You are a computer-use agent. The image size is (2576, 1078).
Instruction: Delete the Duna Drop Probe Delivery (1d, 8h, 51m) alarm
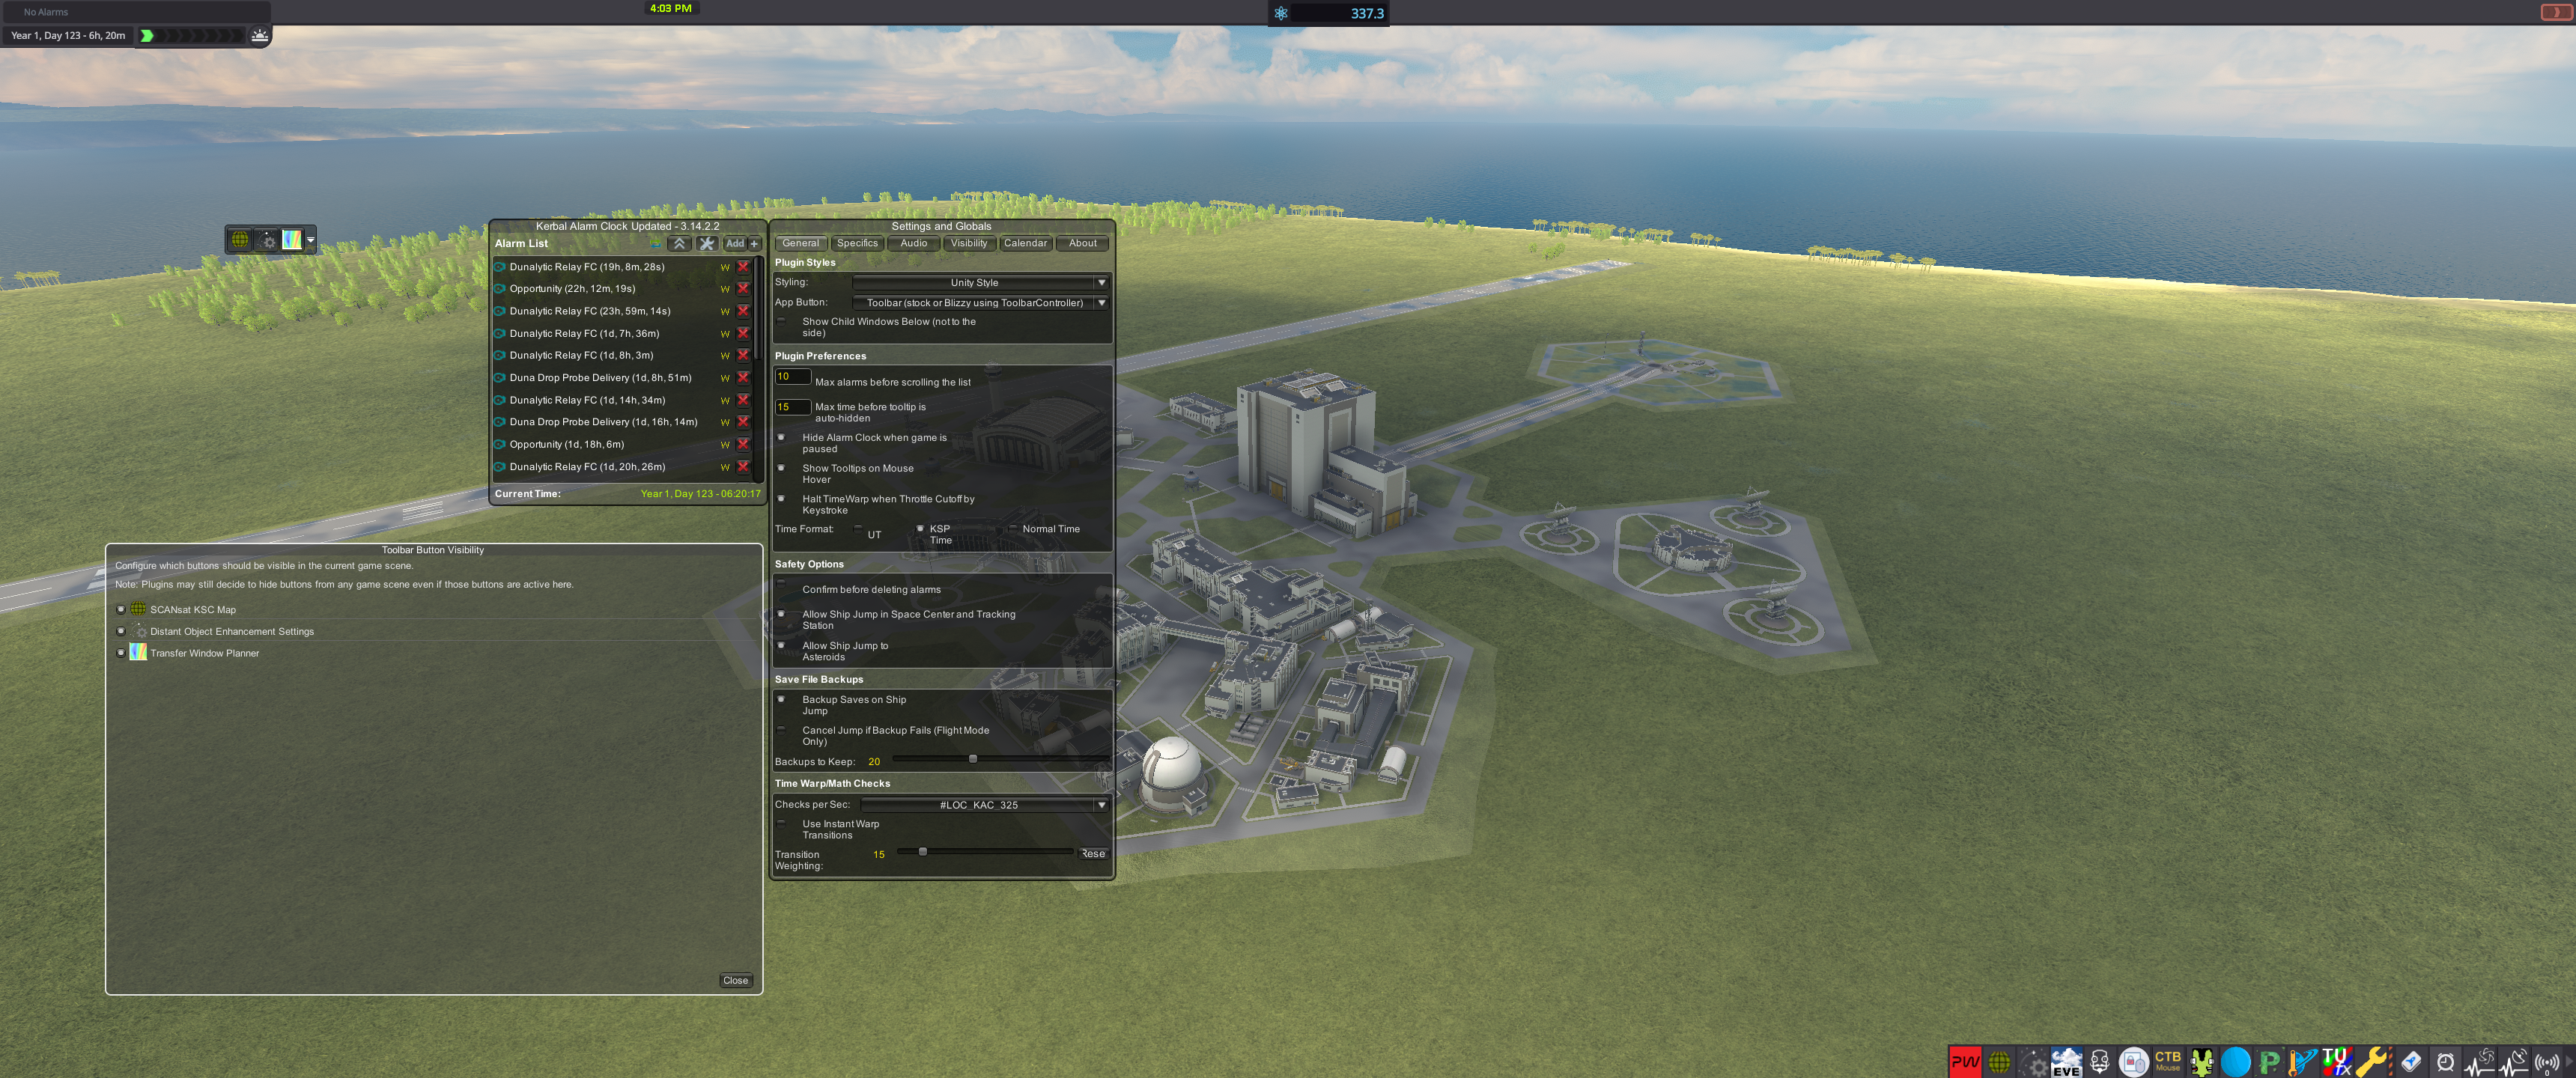743,378
